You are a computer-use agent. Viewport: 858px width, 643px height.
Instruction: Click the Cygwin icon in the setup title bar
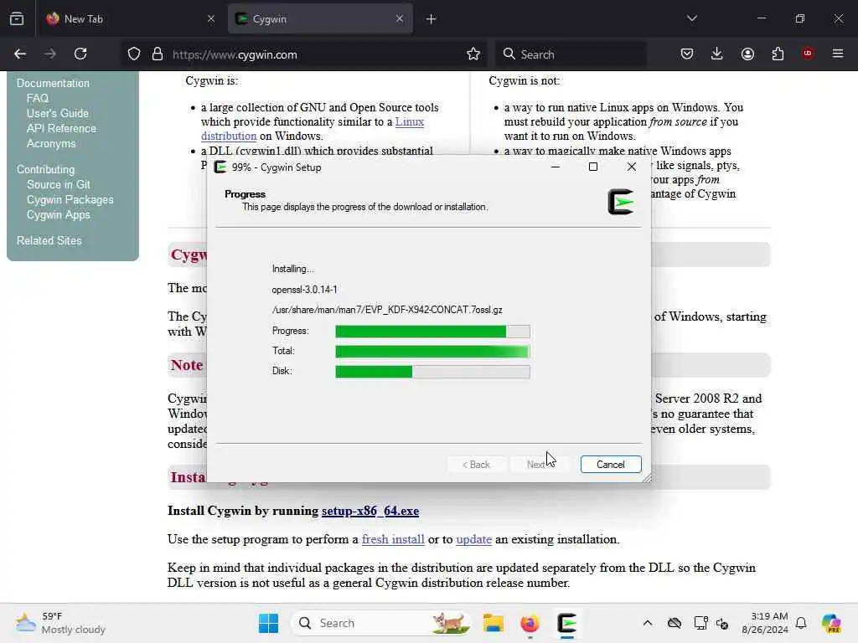click(220, 167)
